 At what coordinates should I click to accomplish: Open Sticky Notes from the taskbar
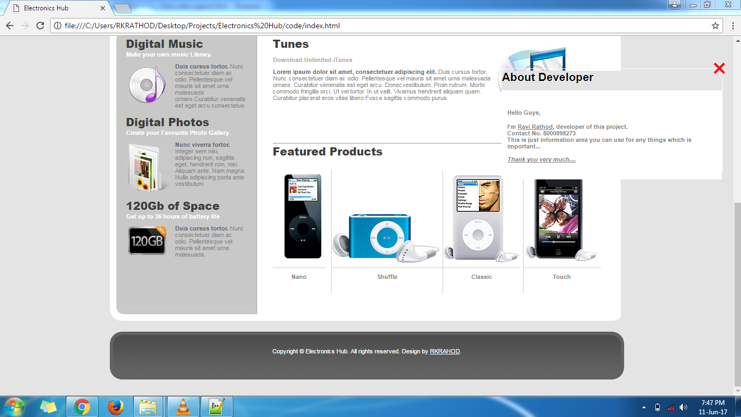pyautogui.click(x=48, y=407)
